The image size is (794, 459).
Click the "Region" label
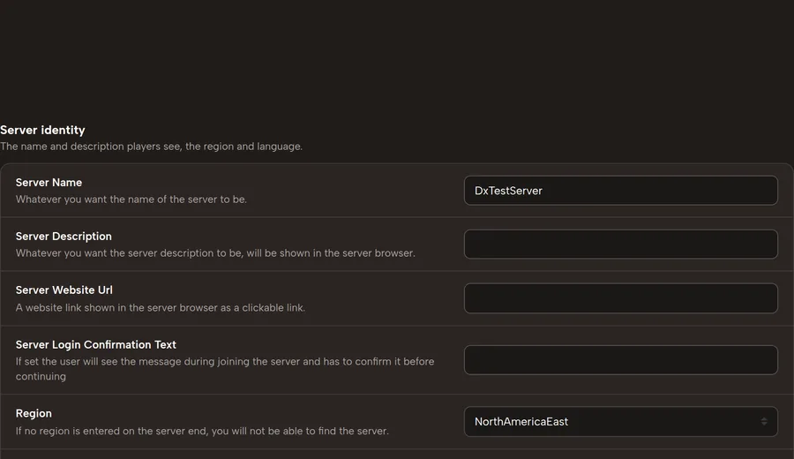(34, 413)
